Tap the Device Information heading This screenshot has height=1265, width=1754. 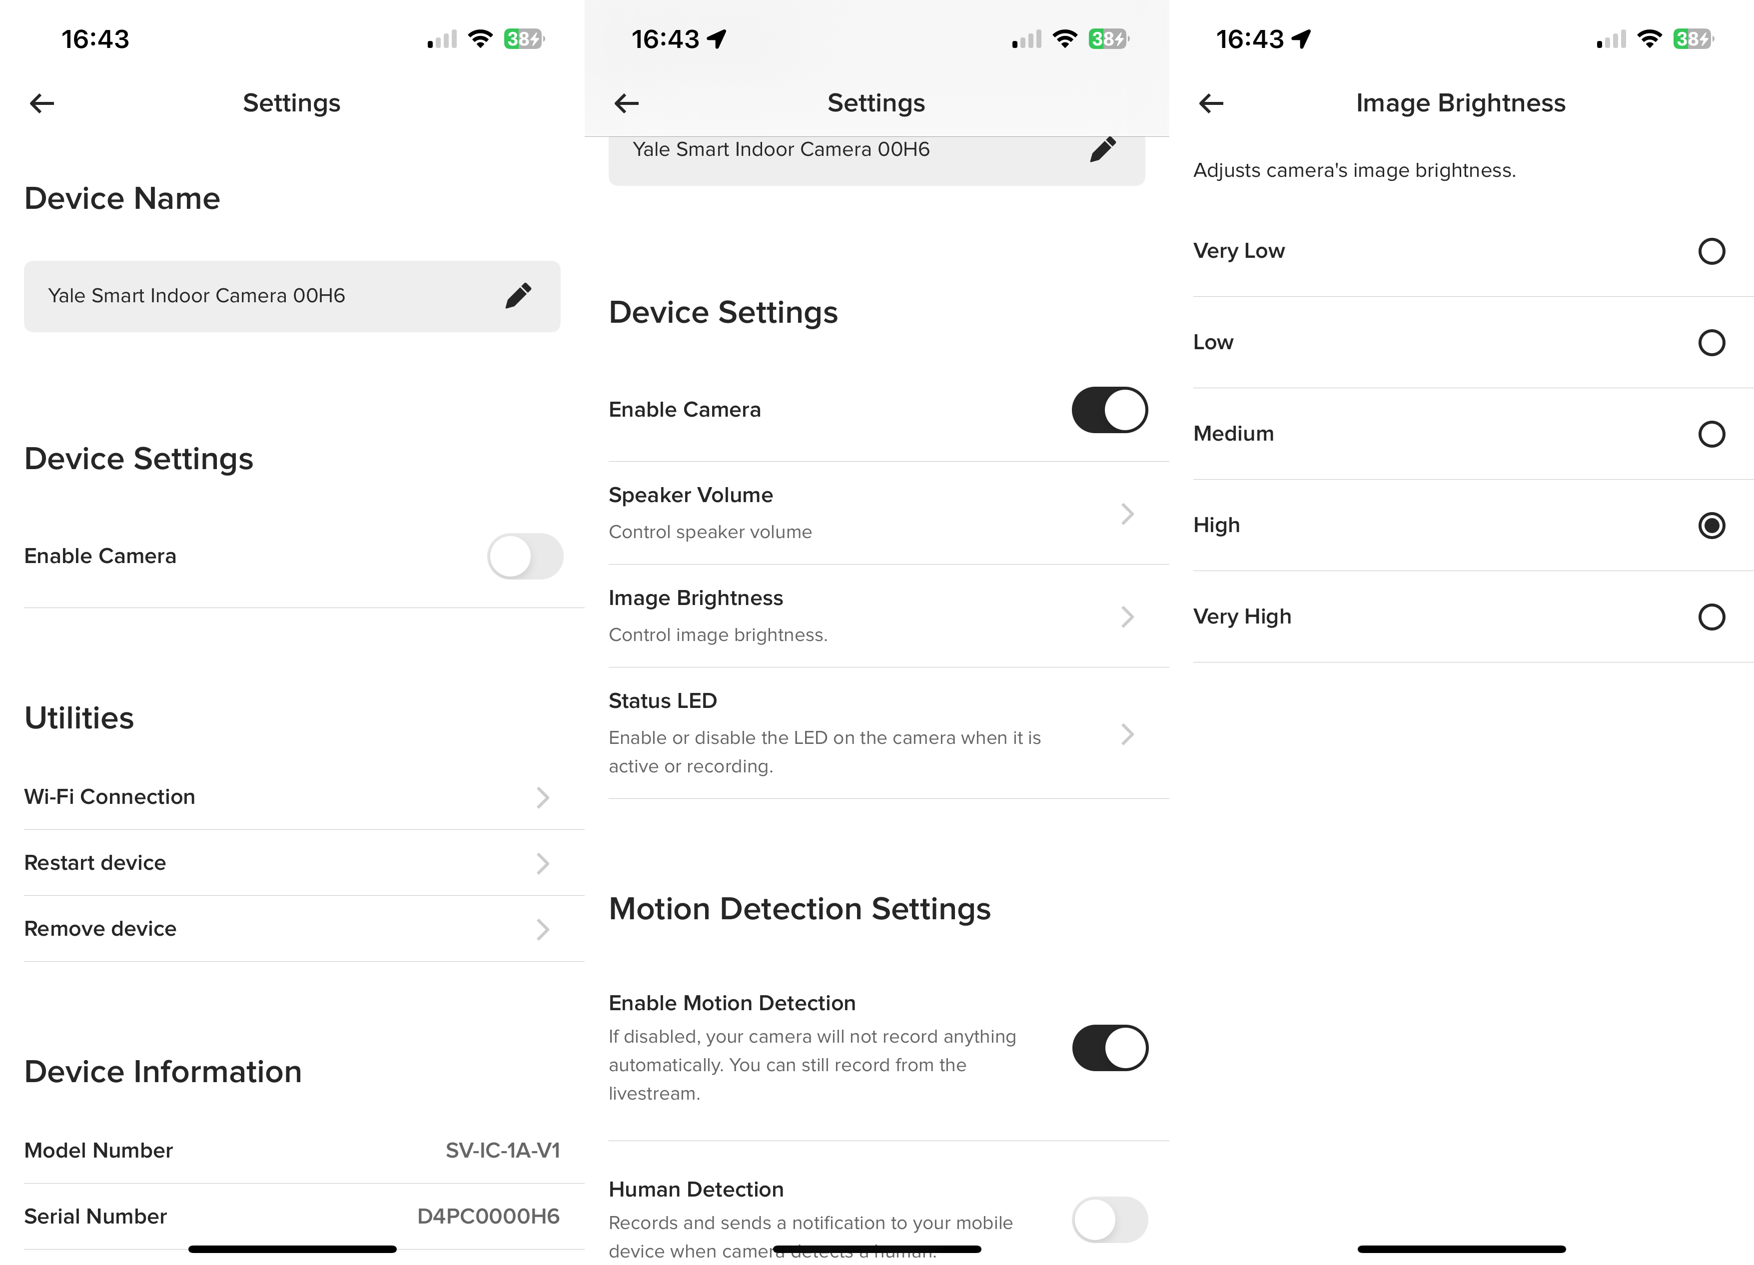coord(162,1072)
